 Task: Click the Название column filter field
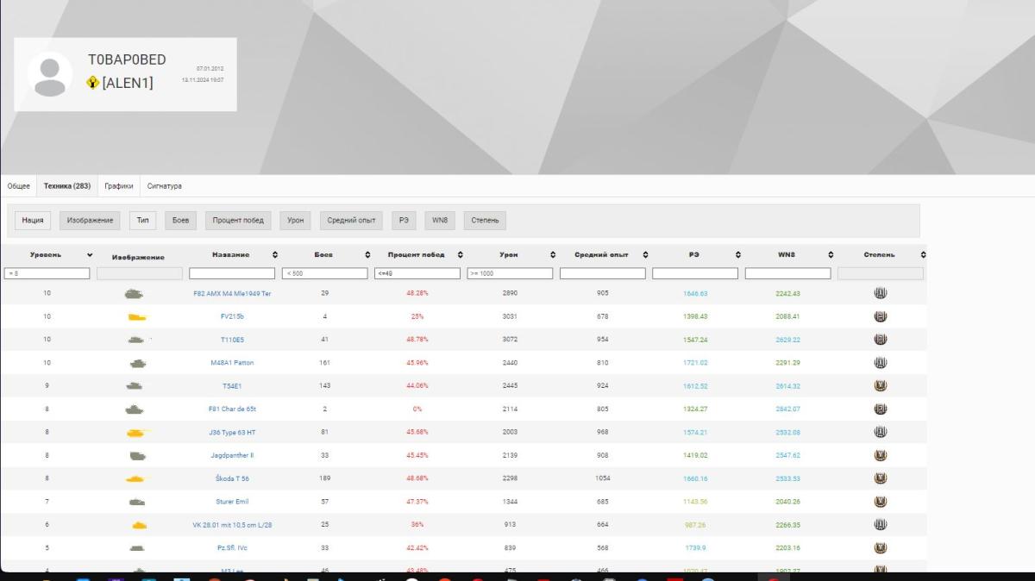click(x=232, y=273)
